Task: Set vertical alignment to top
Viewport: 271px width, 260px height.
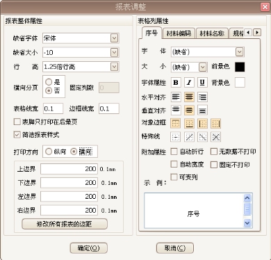Action: click(x=176, y=110)
